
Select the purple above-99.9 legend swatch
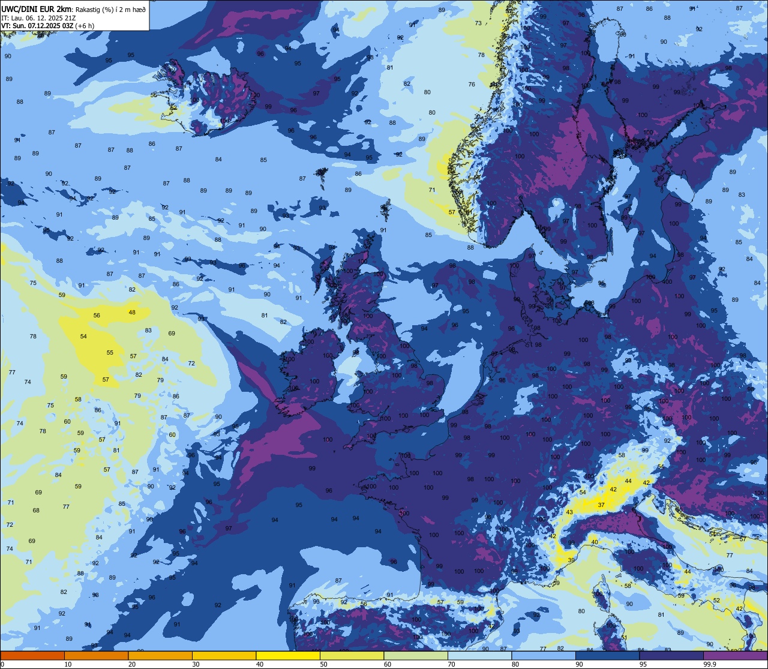[x=735, y=655]
